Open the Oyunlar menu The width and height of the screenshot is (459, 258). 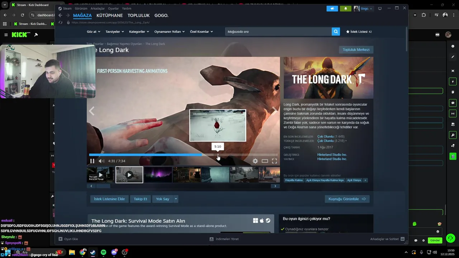tap(114, 8)
